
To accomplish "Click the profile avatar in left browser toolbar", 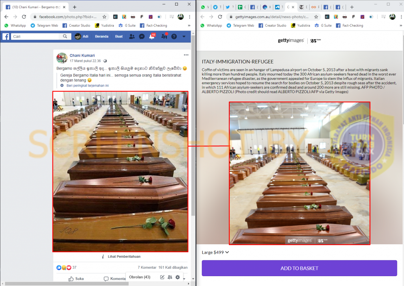I will (x=181, y=17).
